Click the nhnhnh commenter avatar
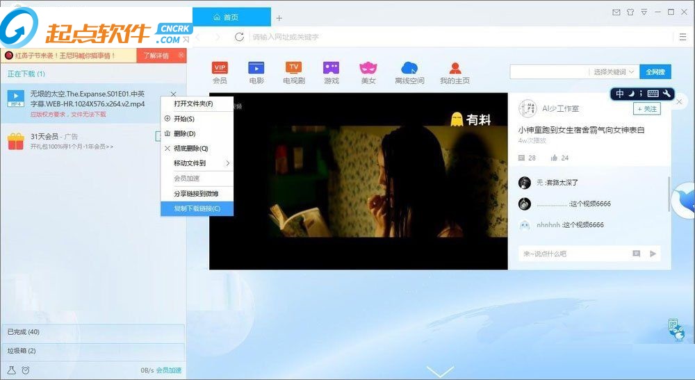This screenshot has height=380, width=695. [x=524, y=225]
